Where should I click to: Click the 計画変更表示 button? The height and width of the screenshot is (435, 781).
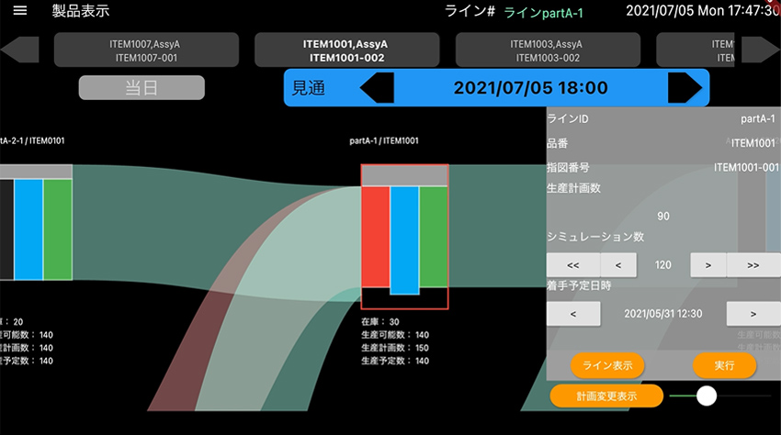[606, 396]
